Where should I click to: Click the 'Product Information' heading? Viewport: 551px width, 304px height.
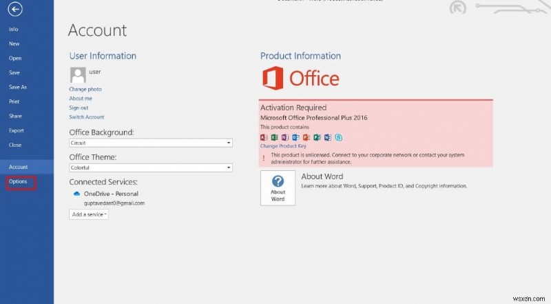click(x=300, y=56)
